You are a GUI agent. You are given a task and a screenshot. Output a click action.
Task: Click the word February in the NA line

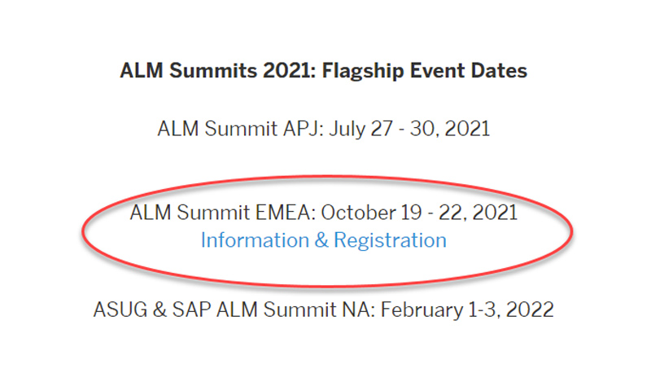(x=421, y=310)
